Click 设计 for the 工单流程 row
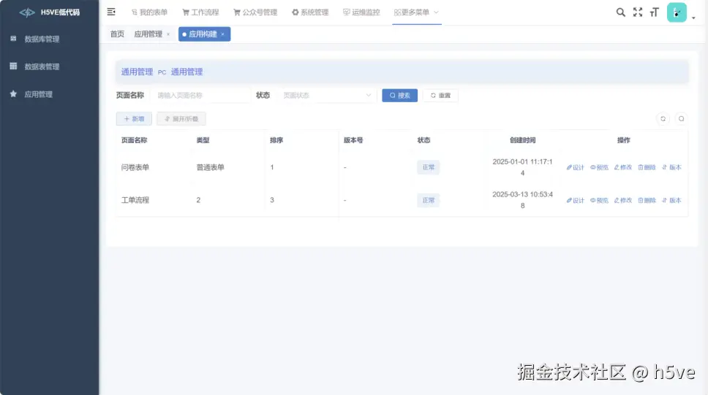Screen dimensions: 708x395 coord(575,200)
